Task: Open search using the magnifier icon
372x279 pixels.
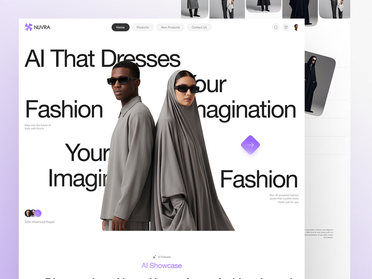Action: tap(276, 27)
